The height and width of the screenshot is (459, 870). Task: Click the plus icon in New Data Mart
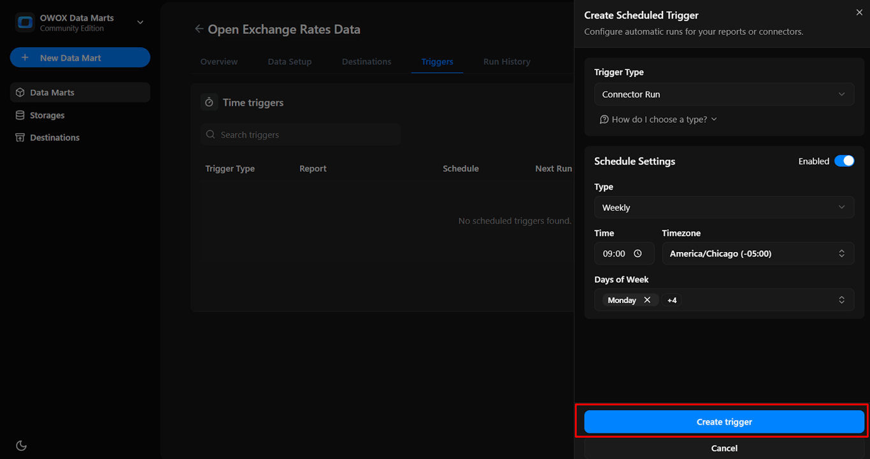(x=25, y=57)
